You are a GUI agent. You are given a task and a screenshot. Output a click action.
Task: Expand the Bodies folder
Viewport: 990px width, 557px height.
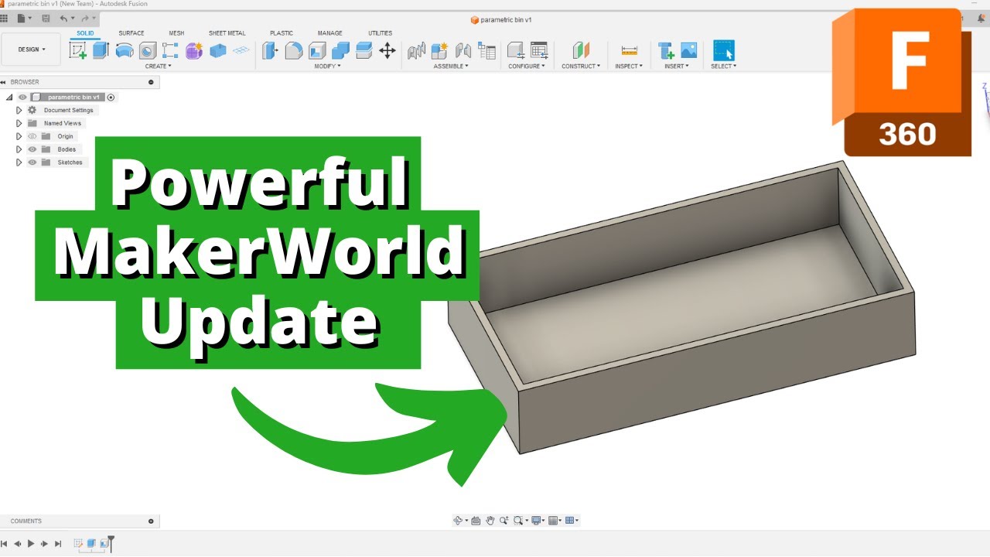pos(19,149)
